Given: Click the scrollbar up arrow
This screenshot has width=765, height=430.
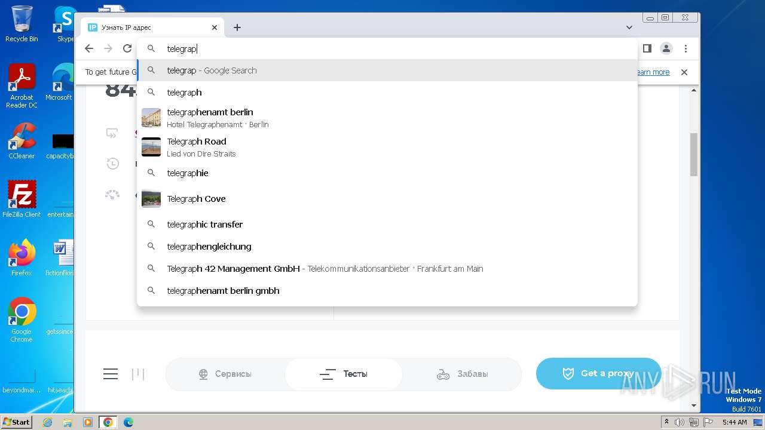Looking at the screenshot, I should point(694,90).
